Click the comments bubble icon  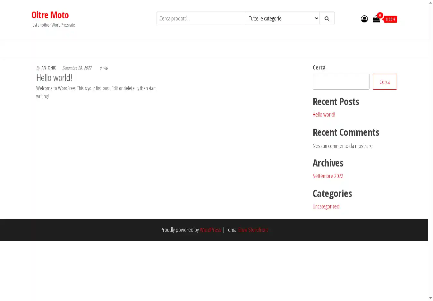106,68
